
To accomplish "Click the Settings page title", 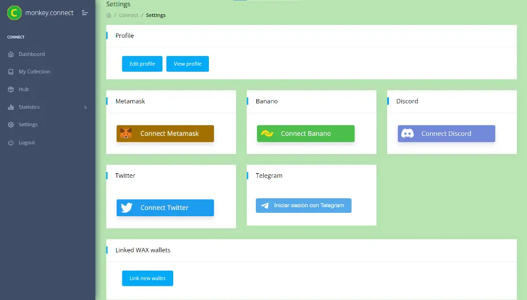I will (x=118, y=4).
